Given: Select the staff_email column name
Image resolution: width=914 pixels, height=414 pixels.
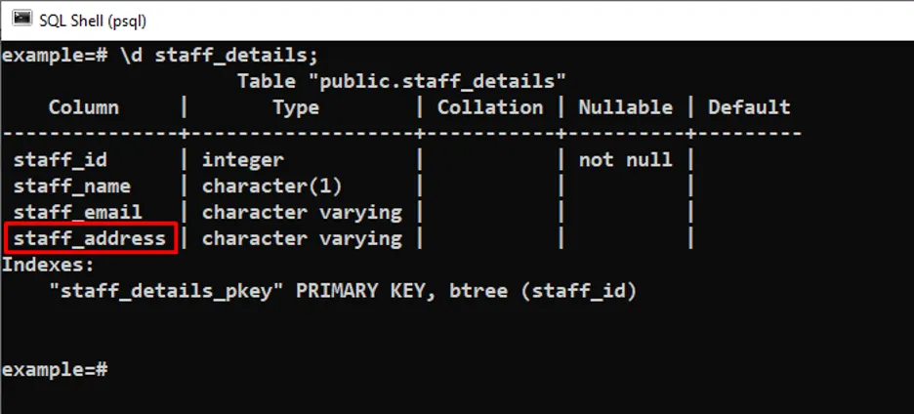Looking at the screenshot, I should (x=78, y=212).
